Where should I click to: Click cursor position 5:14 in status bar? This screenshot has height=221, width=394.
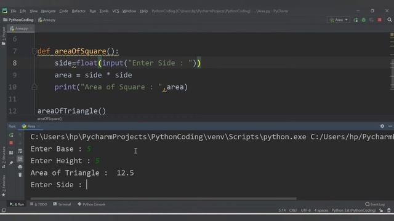282,210
